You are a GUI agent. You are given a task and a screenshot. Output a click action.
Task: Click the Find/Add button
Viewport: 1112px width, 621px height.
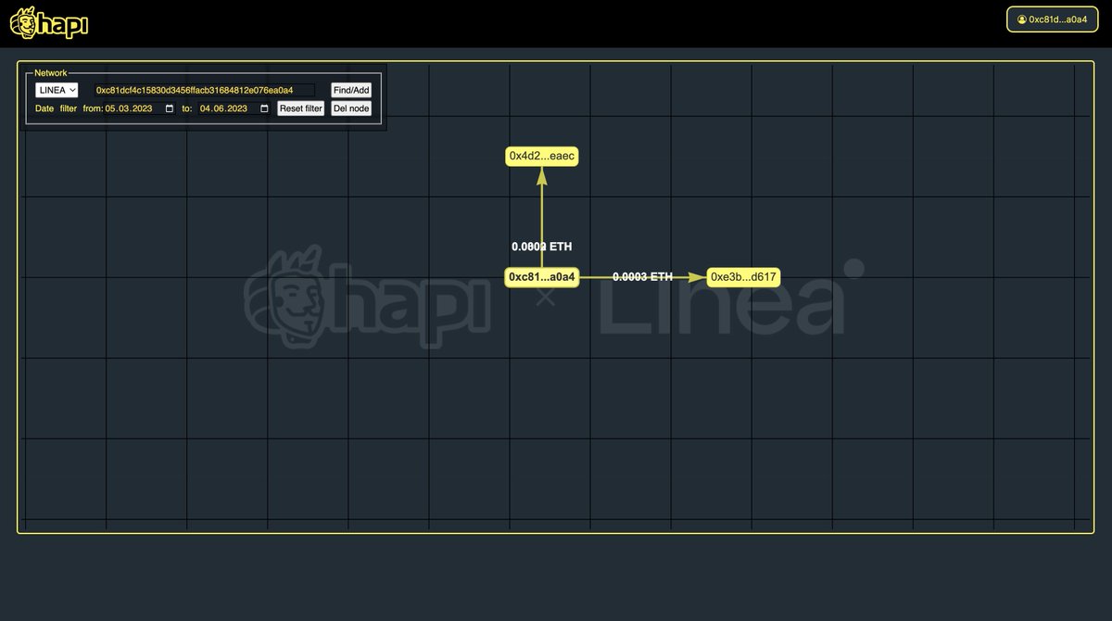coord(351,90)
